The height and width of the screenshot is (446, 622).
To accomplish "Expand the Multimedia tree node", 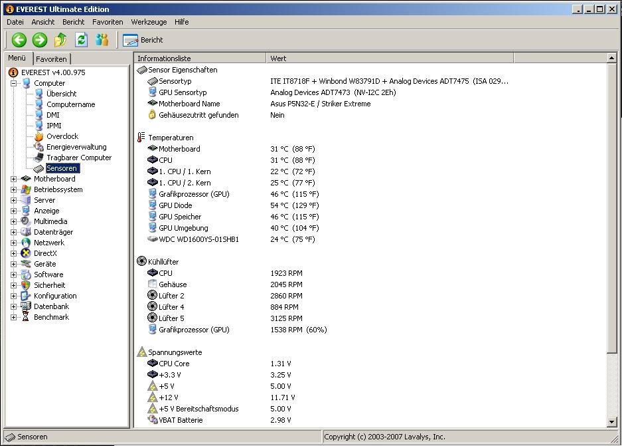I will coord(13,221).
